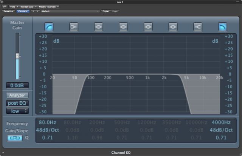Enable the first parametric bell band

point(98,26)
